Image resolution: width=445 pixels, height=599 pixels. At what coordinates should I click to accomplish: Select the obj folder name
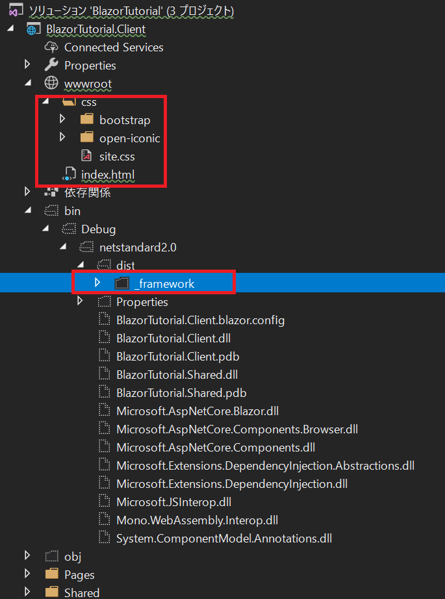(73, 557)
